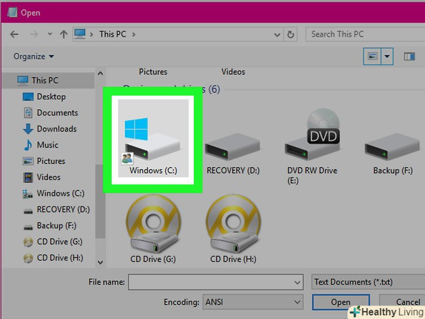Click navigation pane scroll up arrow
425x319 pixels.
pyautogui.click(x=100, y=73)
